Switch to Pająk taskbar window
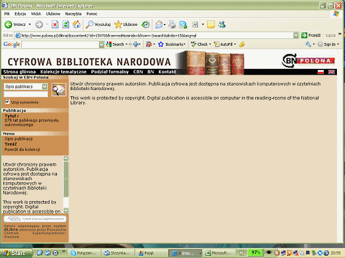The image size is (345, 258). (x=151, y=253)
